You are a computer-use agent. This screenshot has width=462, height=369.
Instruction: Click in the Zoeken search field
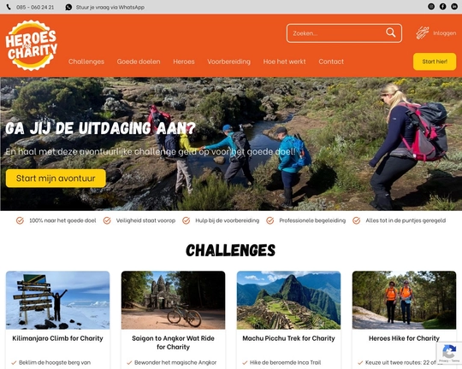(336, 33)
